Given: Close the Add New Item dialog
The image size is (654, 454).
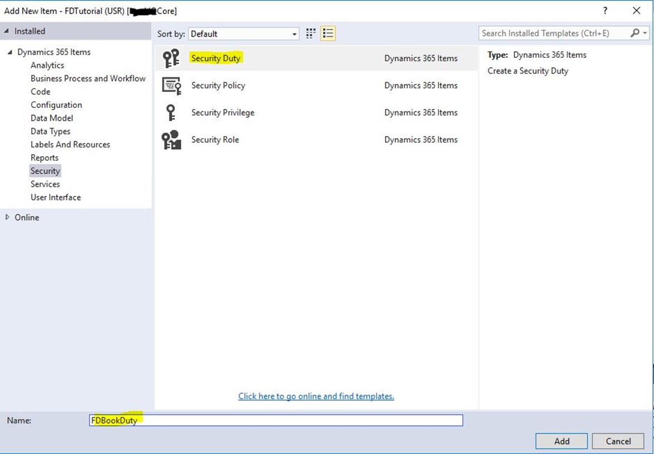Looking at the screenshot, I should coord(637,11).
